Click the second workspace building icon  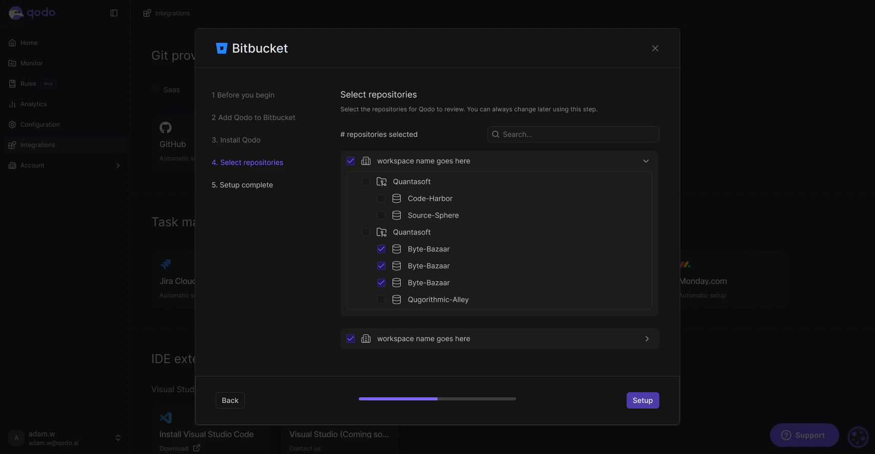click(x=366, y=339)
